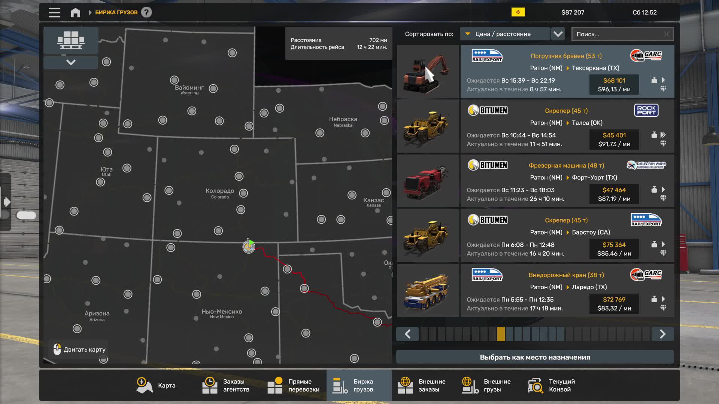This screenshot has width=719, height=404.
Task: Expand the chevron below the cargo filter icon
Action: click(x=71, y=62)
